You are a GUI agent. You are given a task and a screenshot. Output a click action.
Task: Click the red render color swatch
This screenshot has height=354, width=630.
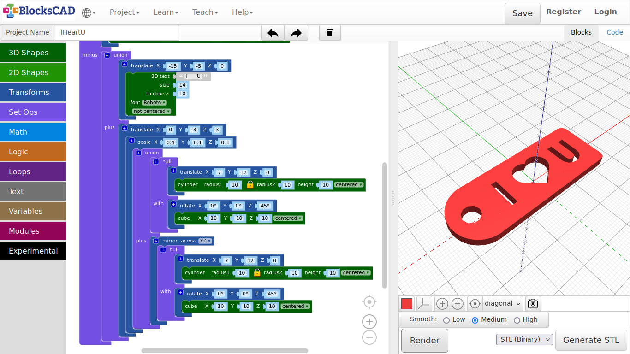point(407,304)
